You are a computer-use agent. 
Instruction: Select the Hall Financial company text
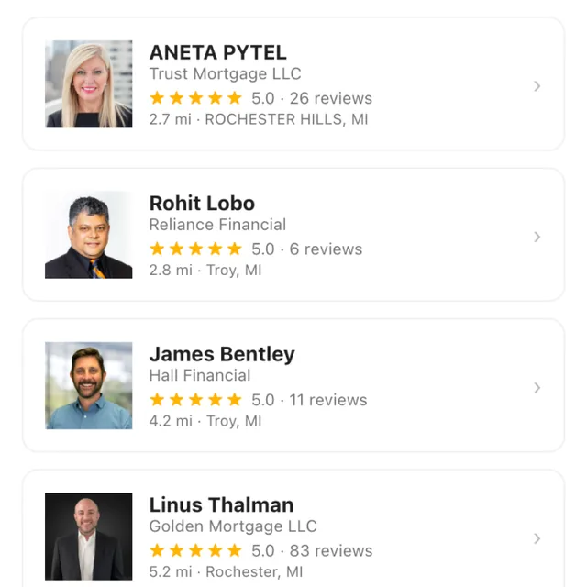pyautogui.click(x=200, y=375)
